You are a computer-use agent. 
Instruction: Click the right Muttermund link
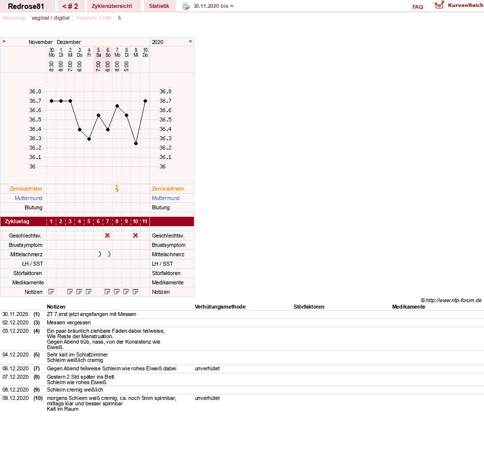pos(166,198)
